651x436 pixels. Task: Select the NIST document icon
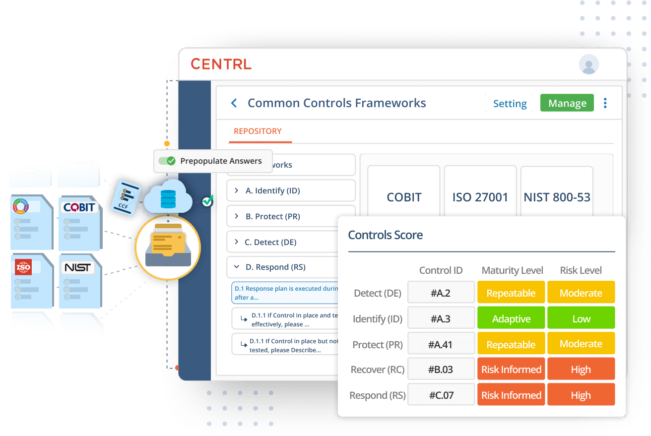click(x=80, y=281)
